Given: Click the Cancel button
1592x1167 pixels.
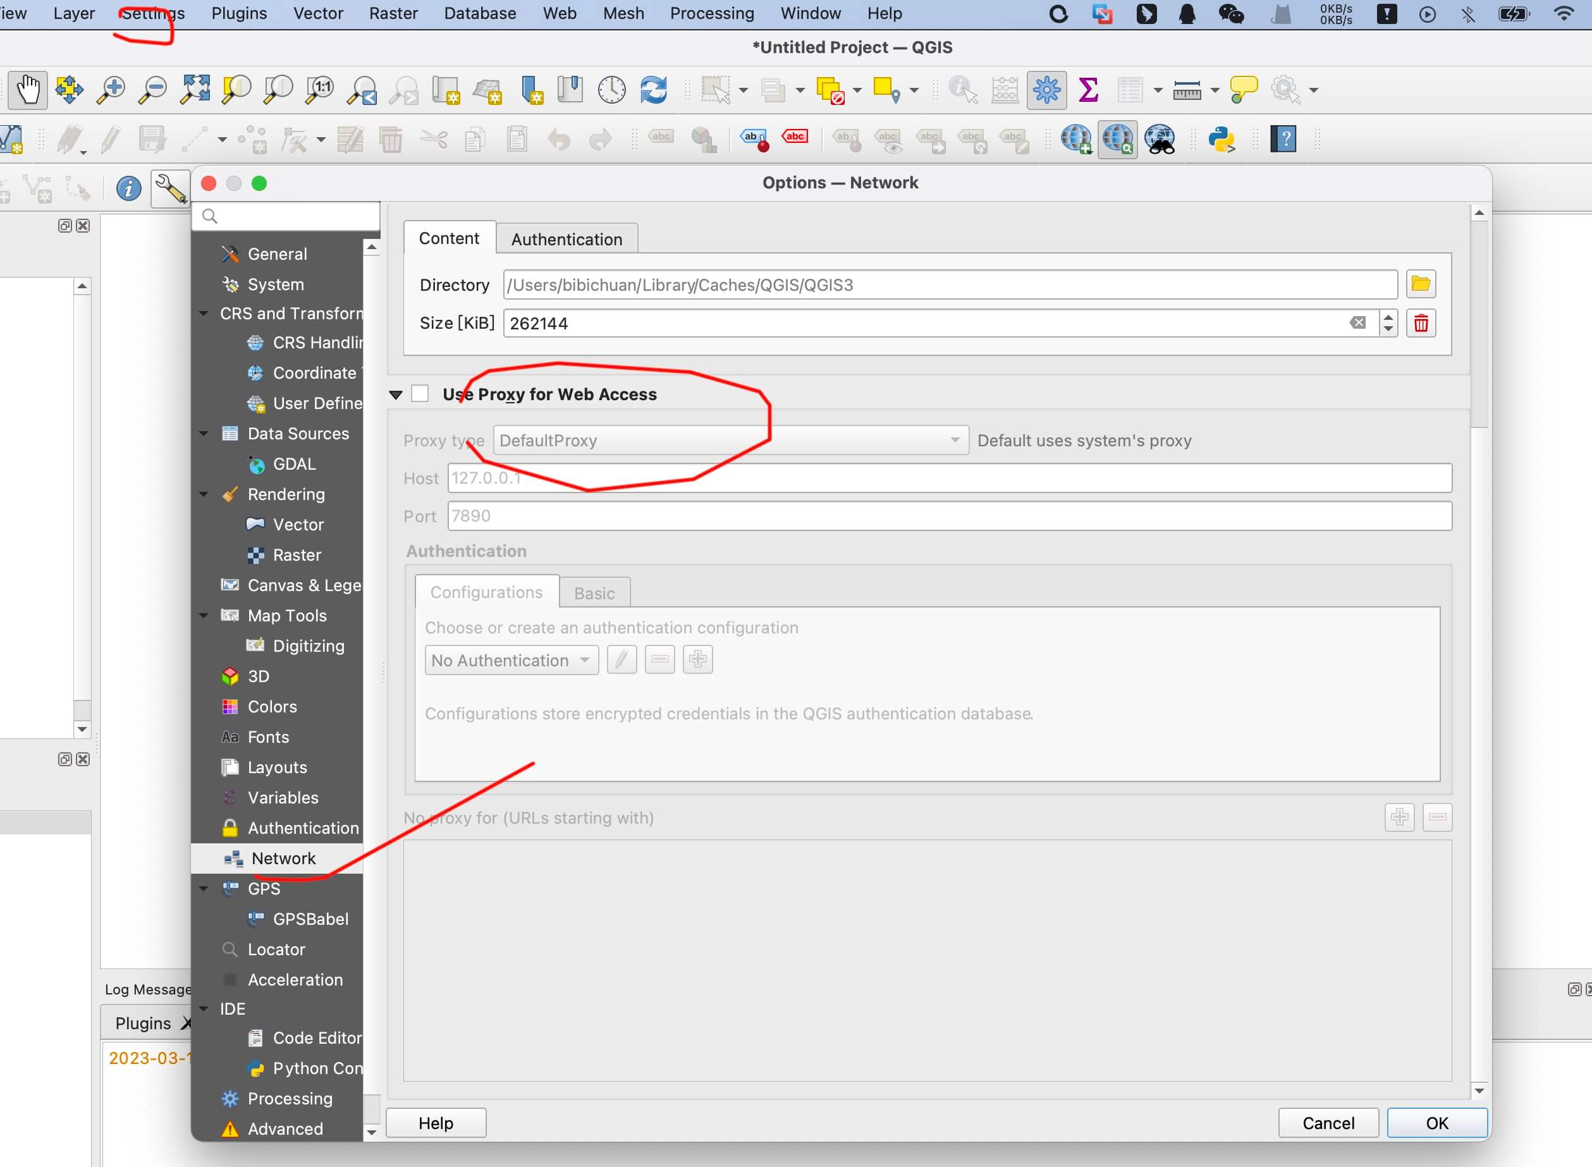Looking at the screenshot, I should (x=1328, y=1123).
